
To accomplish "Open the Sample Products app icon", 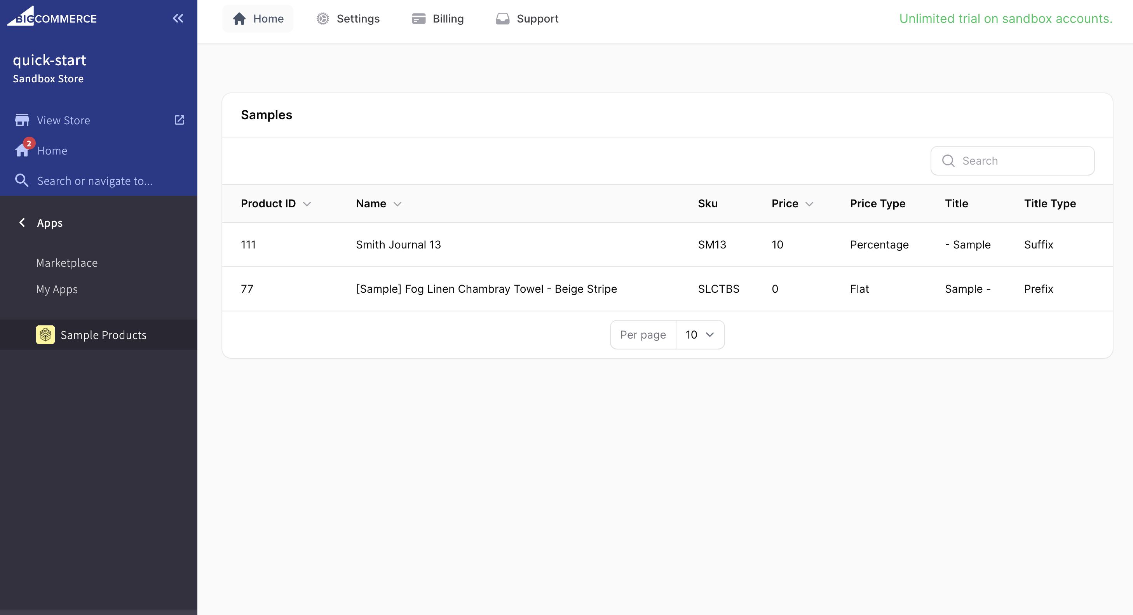I will coord(45,335).
